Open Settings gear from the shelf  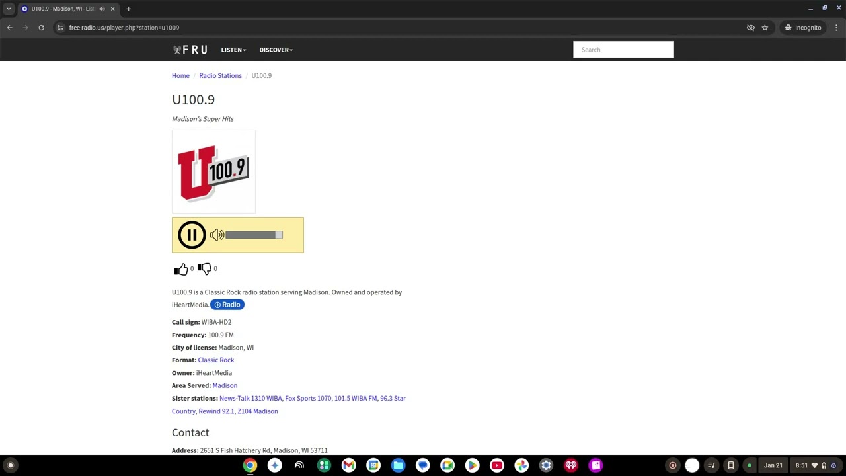(546, 465)
